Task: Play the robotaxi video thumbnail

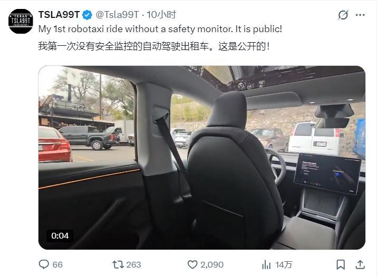Action: [202, 157]
